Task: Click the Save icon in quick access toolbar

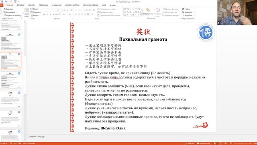Action: [2, 2]
